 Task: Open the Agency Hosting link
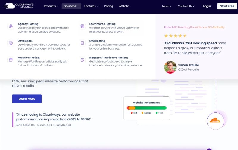point(28,24)
